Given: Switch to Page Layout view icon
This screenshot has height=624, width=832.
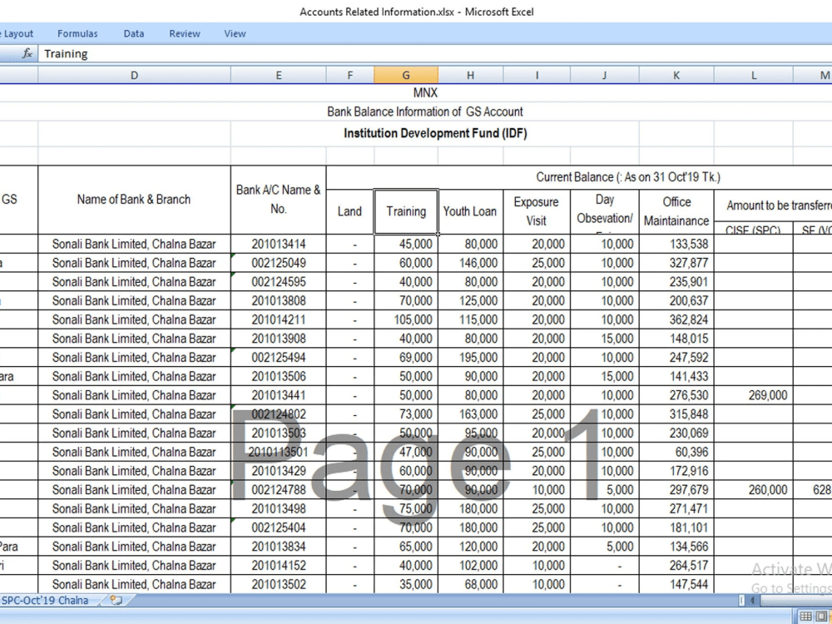Looking at the screenshot, I should (x=821, y=616).
